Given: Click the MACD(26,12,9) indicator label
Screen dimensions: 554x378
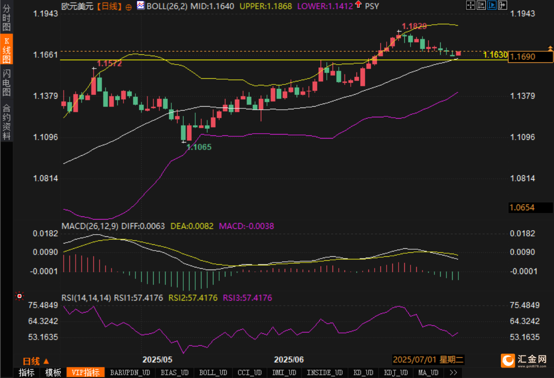Looking at the screenshot, I should coord(90,226).
